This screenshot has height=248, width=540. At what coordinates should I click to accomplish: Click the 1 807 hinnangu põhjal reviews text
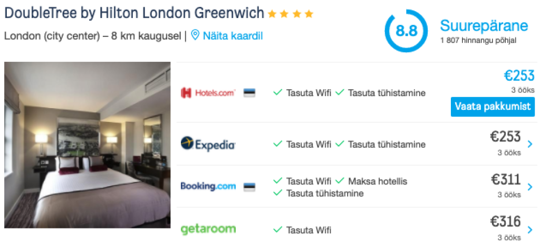tap(478, 41)
